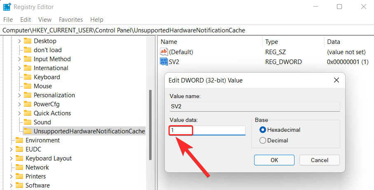Expand the Desktop key
The width and height of the screenshot is (374, 190).
(x=19, y=41)
